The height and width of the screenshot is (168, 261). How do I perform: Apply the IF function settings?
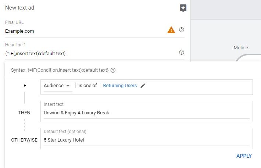click(244, 156)
